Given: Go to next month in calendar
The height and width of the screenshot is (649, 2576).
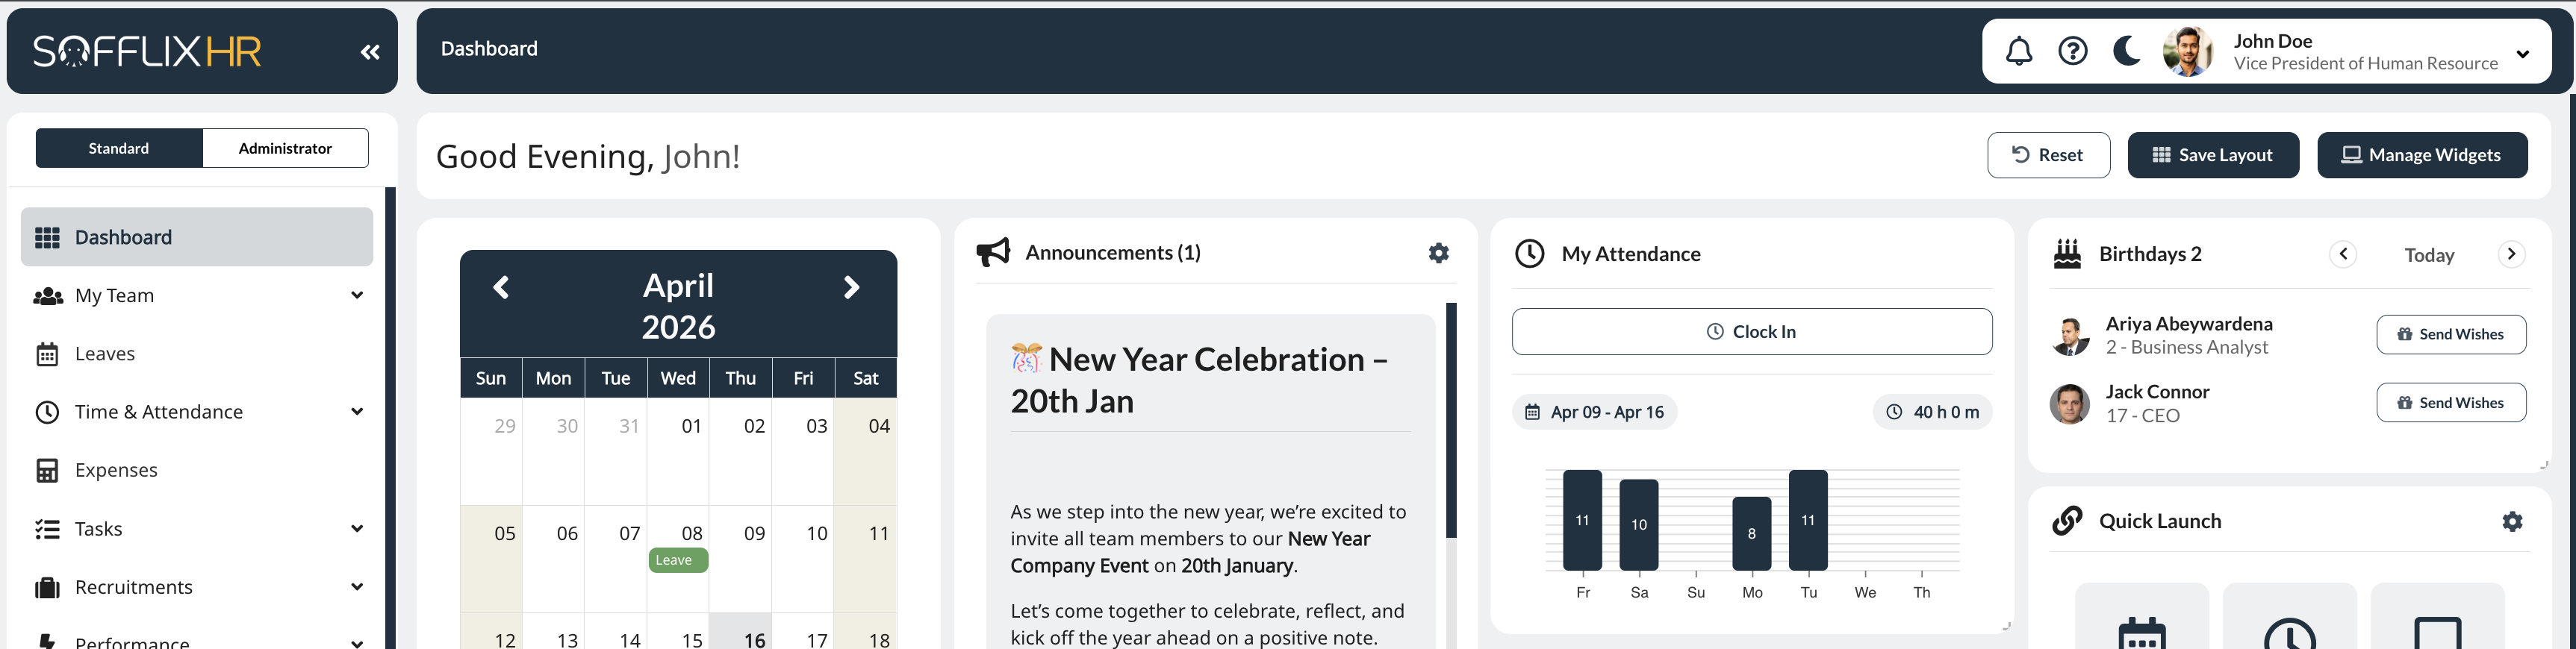Looking at the screenshot, I should coord(851,287).
